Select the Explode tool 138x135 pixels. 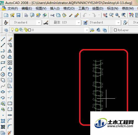click(x=10, y=133)
